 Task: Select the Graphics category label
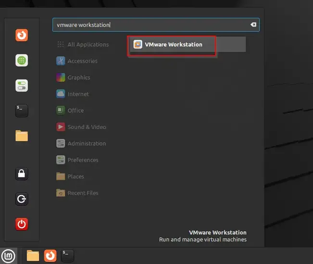pos(79,77)
